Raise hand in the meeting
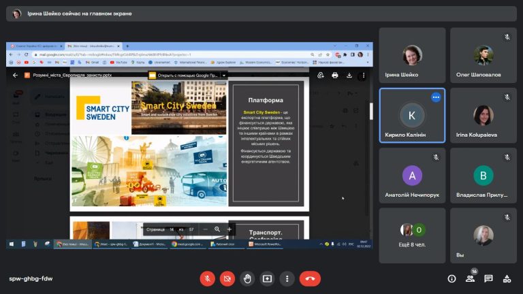This screenshot has width=523, height=294. tap(247, 278)
